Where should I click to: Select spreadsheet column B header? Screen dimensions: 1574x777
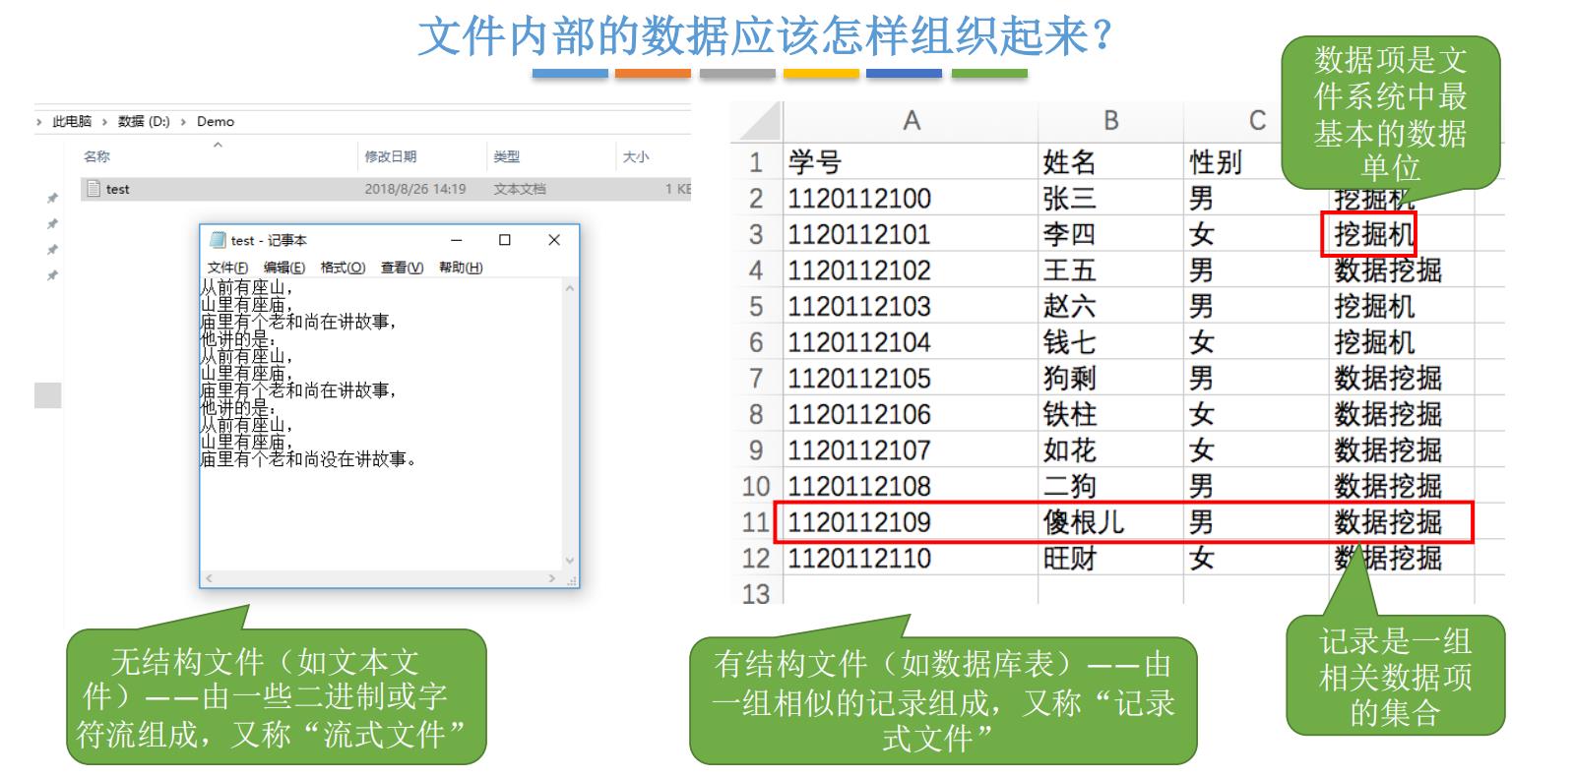tap(1110, 121)
